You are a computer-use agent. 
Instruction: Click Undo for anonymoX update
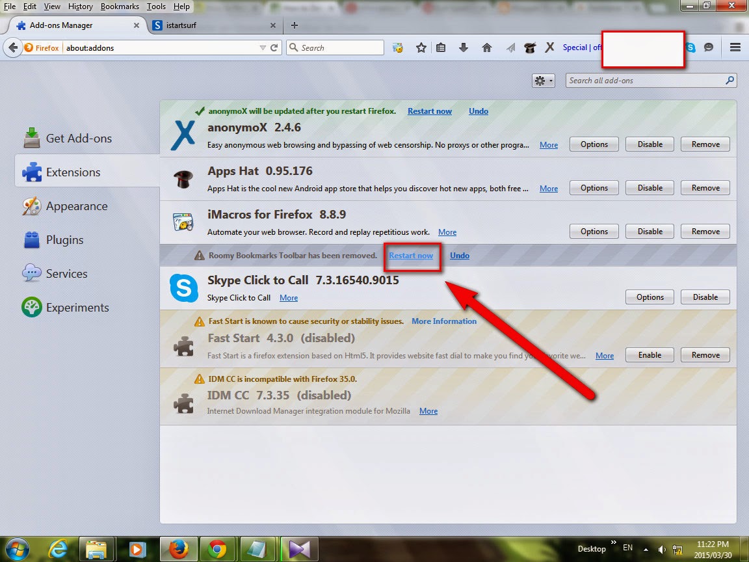[x=478, y=111]
